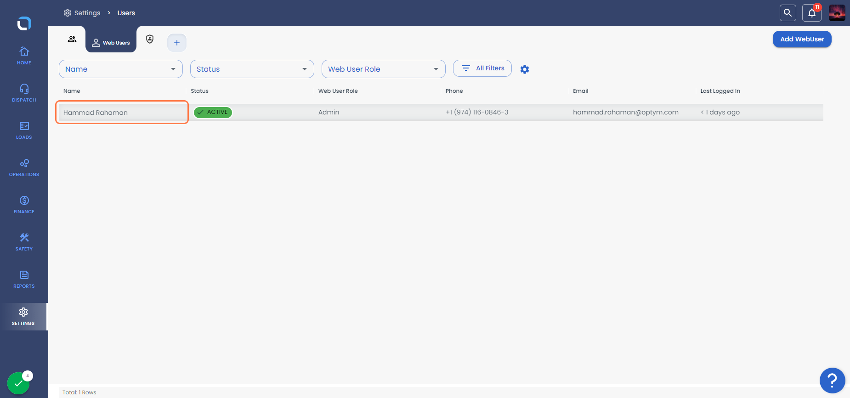Open the help question mark bubble
Image resolution: width=850 pixels, height=398 pixels.
(x=832, y=381)
